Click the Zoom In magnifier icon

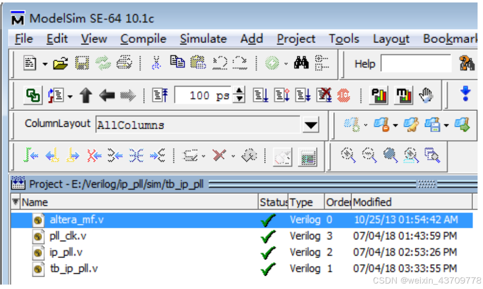click(348, 155)
